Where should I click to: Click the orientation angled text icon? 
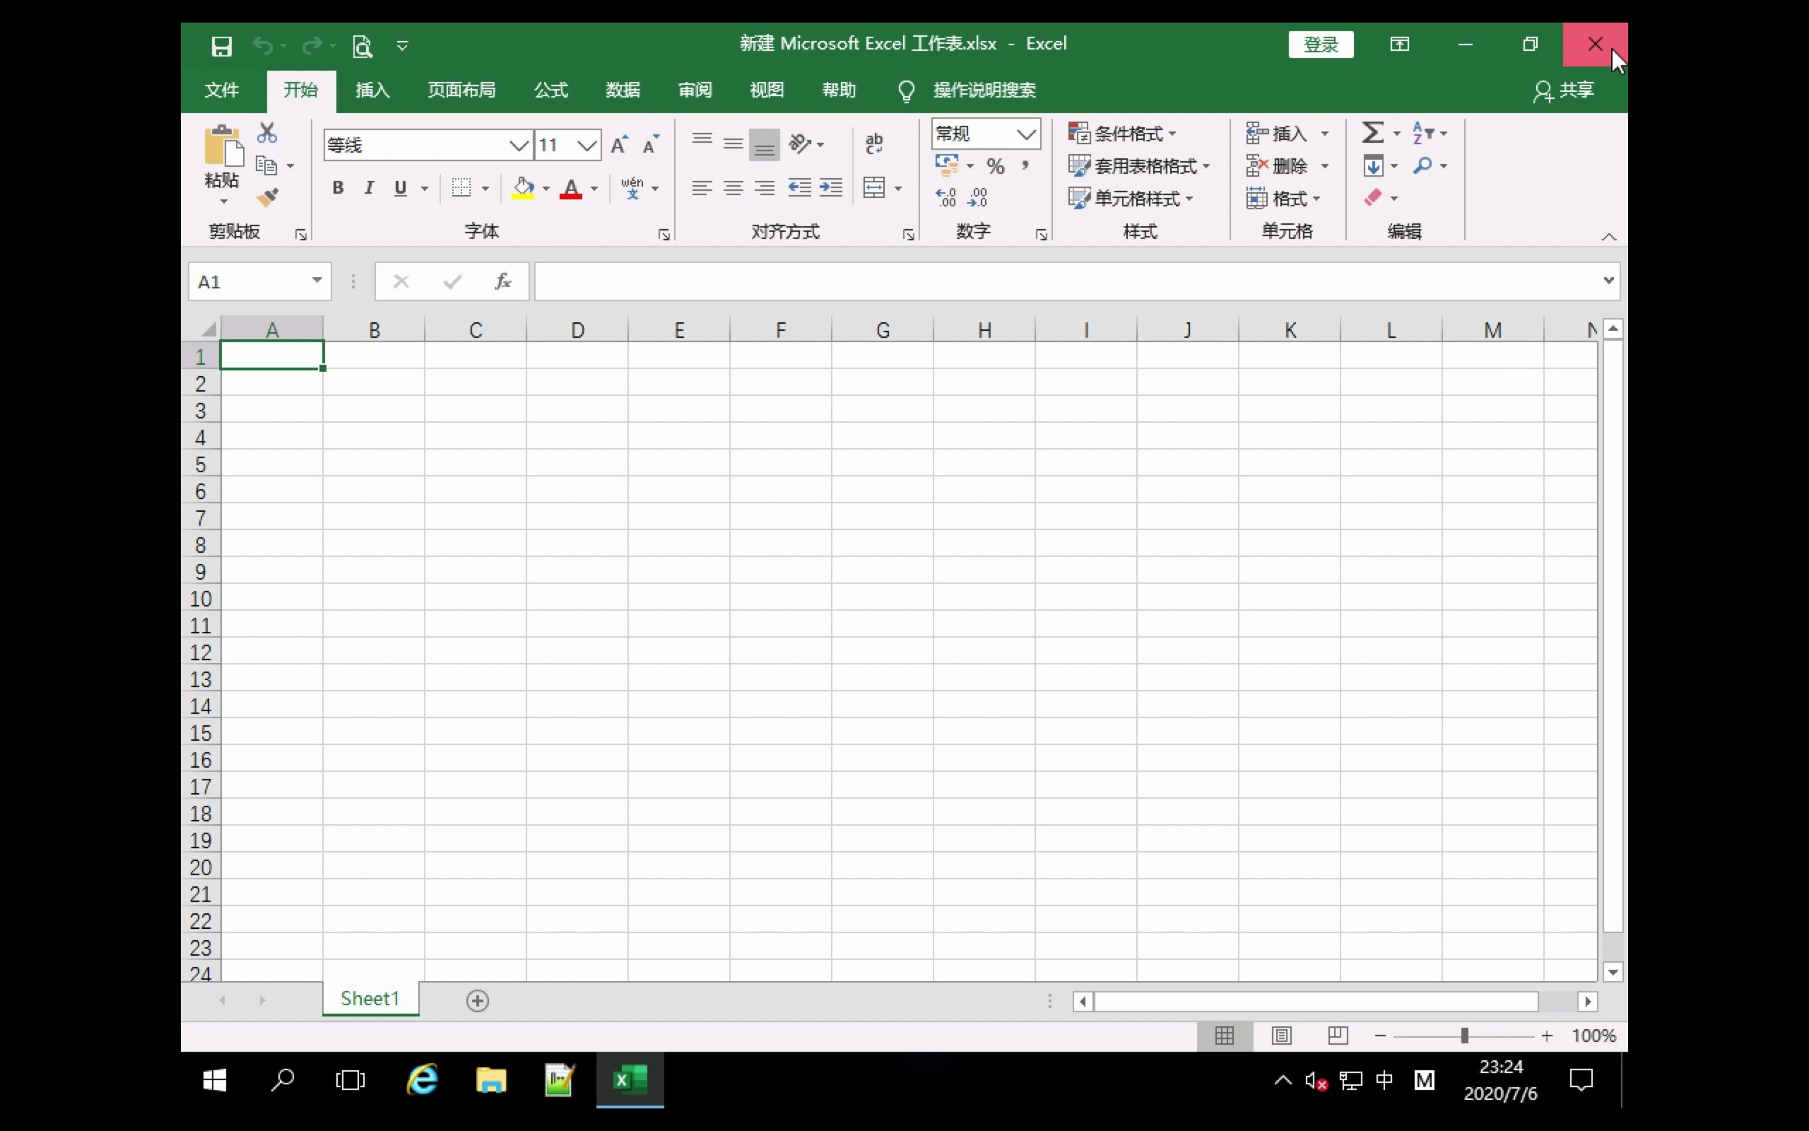click(x=800, y=143)
